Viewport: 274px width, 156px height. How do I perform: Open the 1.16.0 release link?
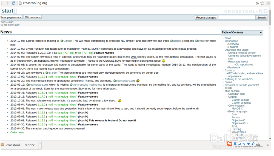[x=42, y=105]
